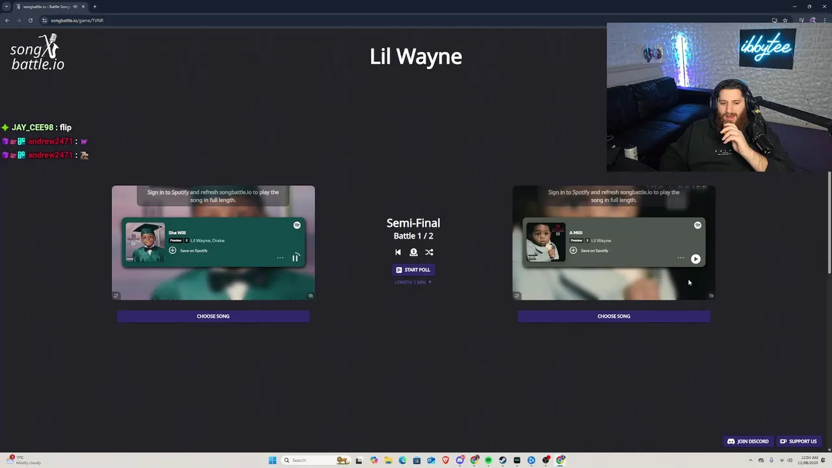Open the A Milli track title link
The width and height of the screenshot is (832, 468).
tap(576, 233)
